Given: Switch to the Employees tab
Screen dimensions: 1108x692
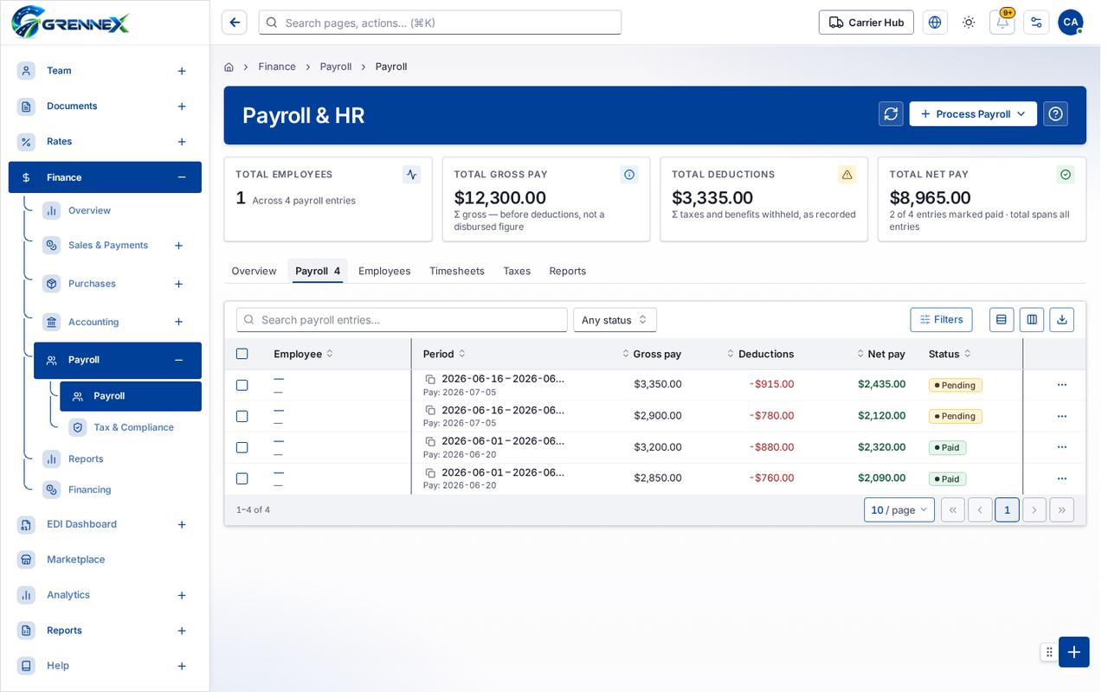Looking at the screenshot, I should 384,271.
